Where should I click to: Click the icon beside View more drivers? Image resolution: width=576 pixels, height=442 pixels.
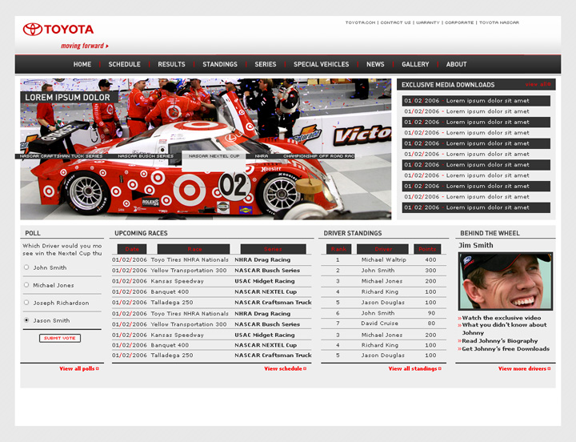(550, 369)
